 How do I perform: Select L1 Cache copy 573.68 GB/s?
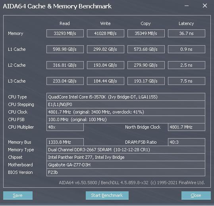point(146,49)
